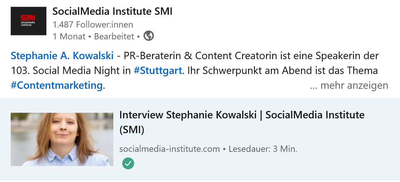Expand post text with "mehr anzeigen"
400x182 pixels.
[349, 86]
